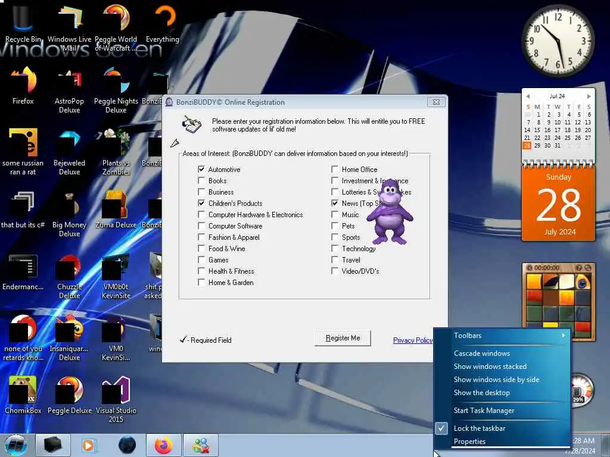Screen dimensions: 610x457
Task: Toggle Lock the taskbar option
Action: (x=502, y=428)
